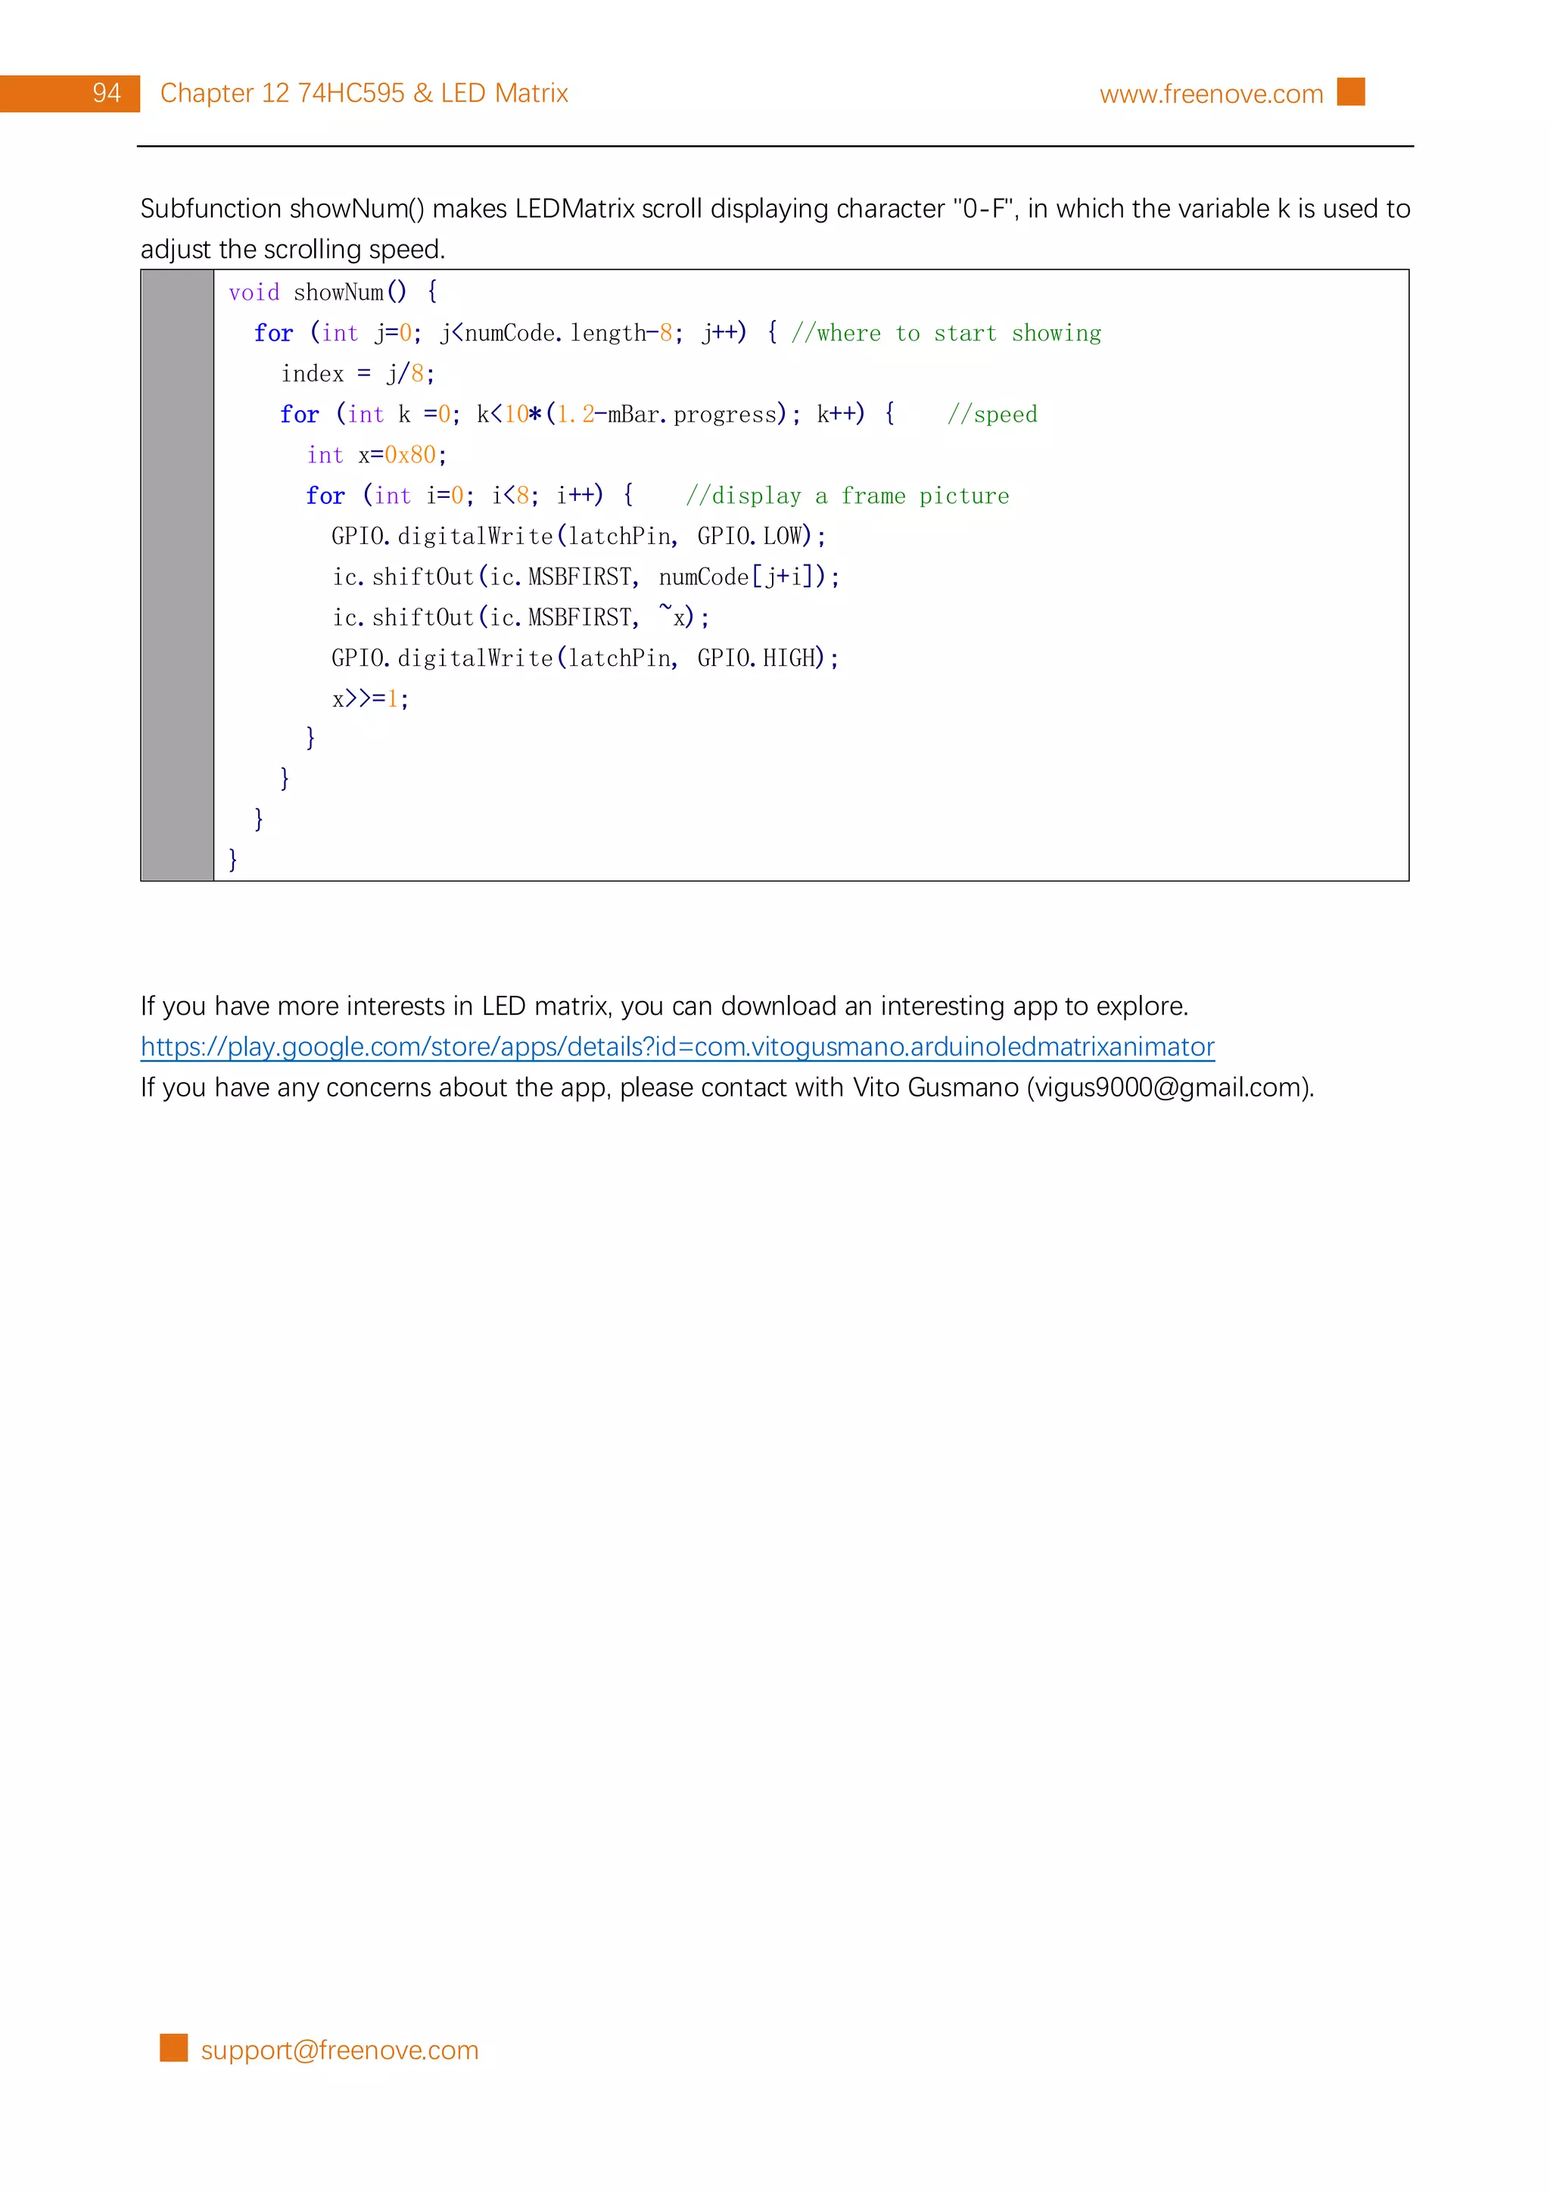
Task: Click the sentence starting Subfunction showNum() makes
Action: pyautogui.click(x=774, y=229)
